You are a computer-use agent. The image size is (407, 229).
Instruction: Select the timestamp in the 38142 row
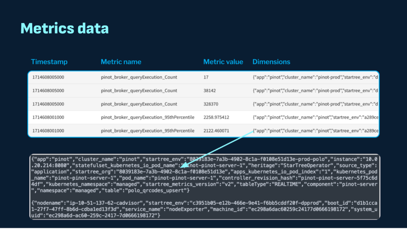(x=48, y=90)
